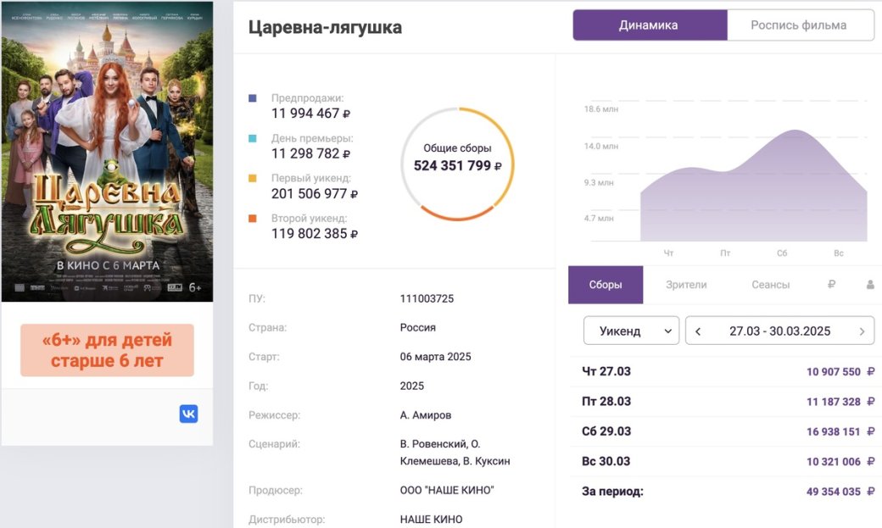Click the Первый уикенд value 201 506 977
Image resolution: width=882 pixels, height=528 pixels.
pyautogui.click(x=315, y=194)
